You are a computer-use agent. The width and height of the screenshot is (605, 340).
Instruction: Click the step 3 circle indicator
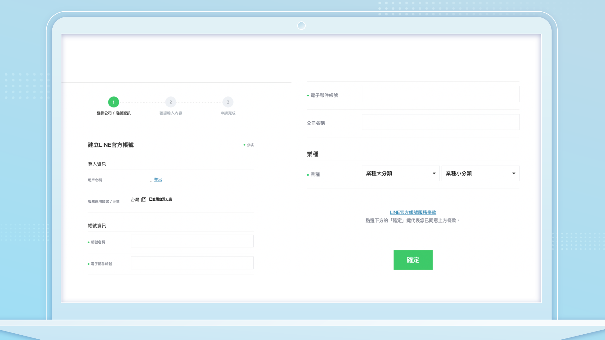[x=228, y=102]
